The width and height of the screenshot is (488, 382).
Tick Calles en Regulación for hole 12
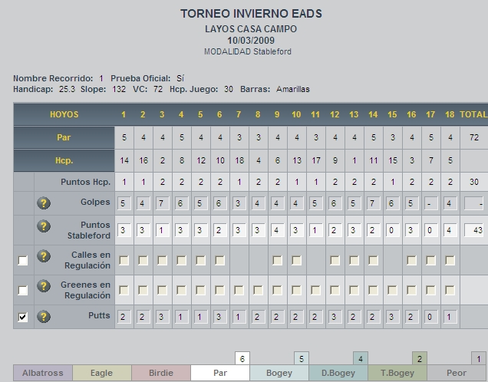click(335, 260)
